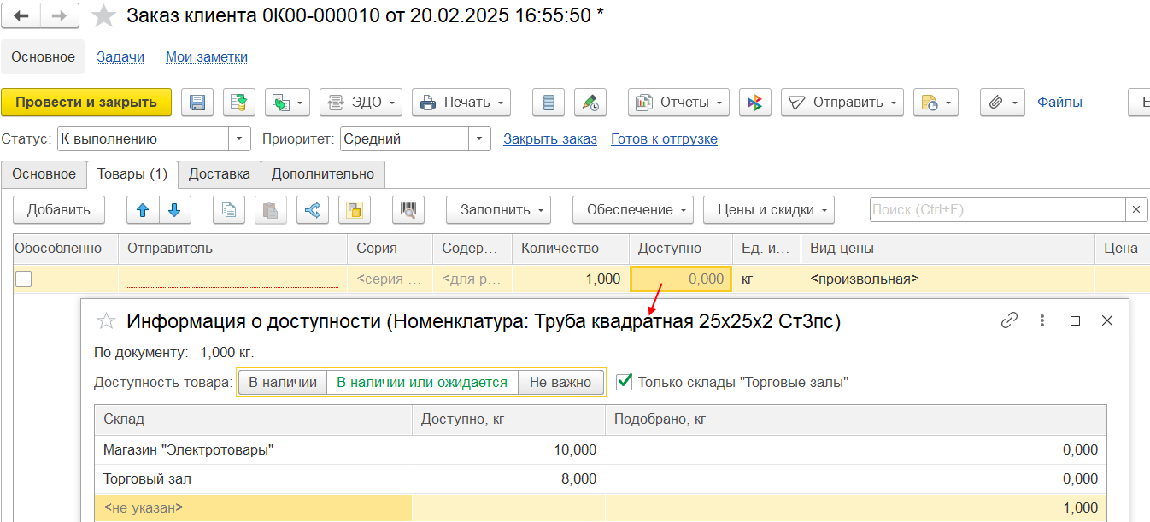Toggle the Обособленно checkbox in the row

tap(24, 279)
